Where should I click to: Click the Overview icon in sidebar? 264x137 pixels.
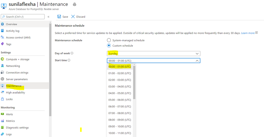point(2,24)
